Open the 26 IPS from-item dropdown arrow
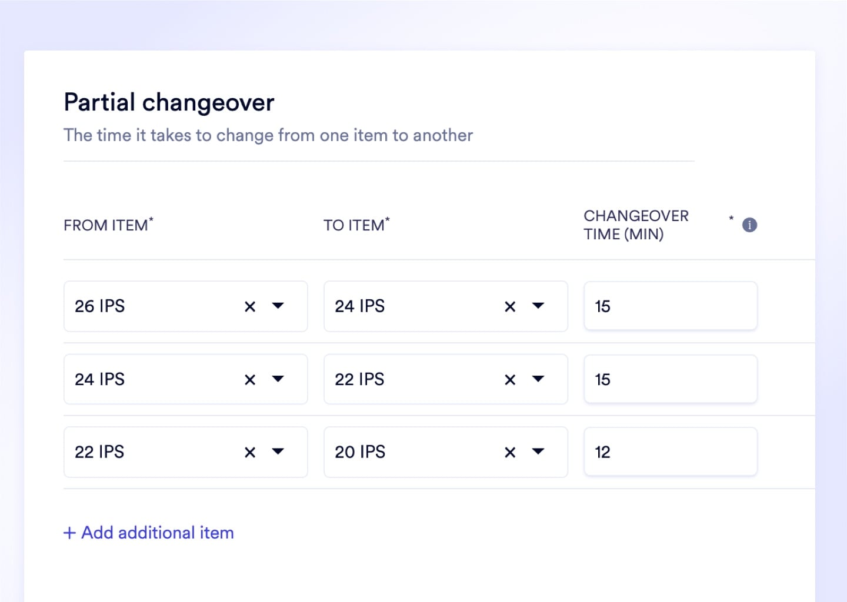The image size is (847, 602). coord(278,306)
